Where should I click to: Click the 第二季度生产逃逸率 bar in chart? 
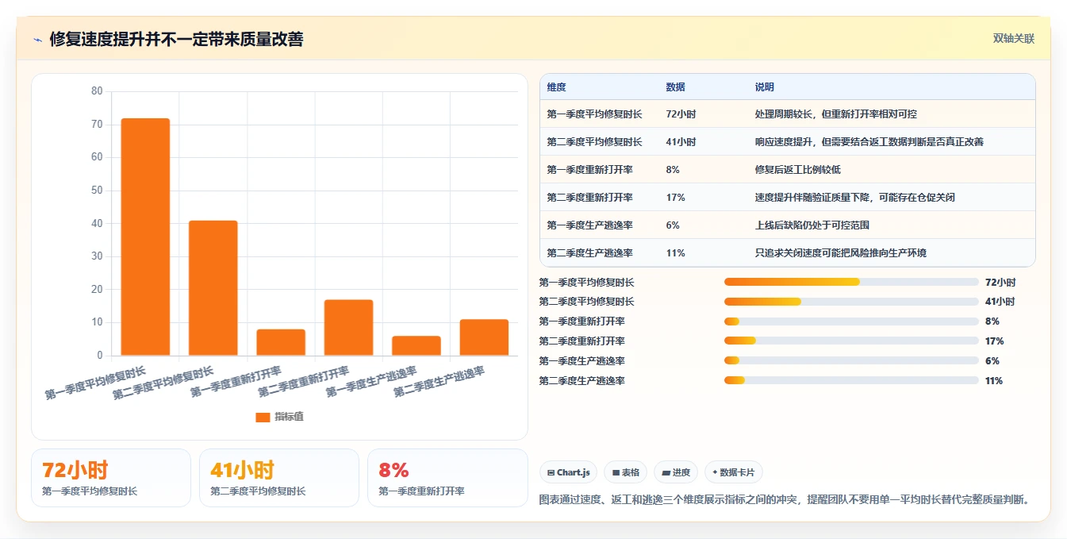click(484, 337)
